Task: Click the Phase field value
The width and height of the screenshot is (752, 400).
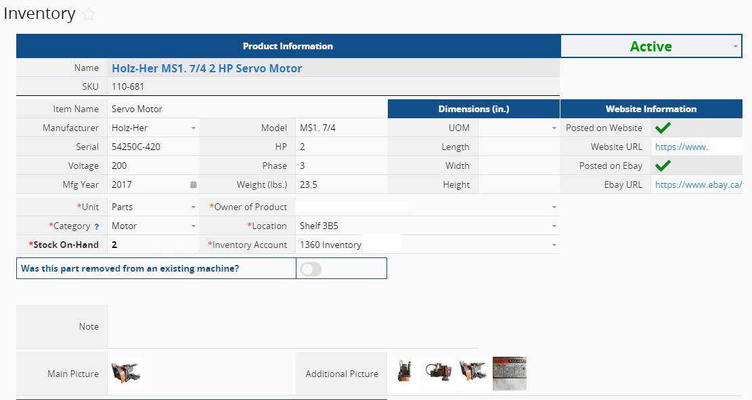Action: tap(341, 166)
